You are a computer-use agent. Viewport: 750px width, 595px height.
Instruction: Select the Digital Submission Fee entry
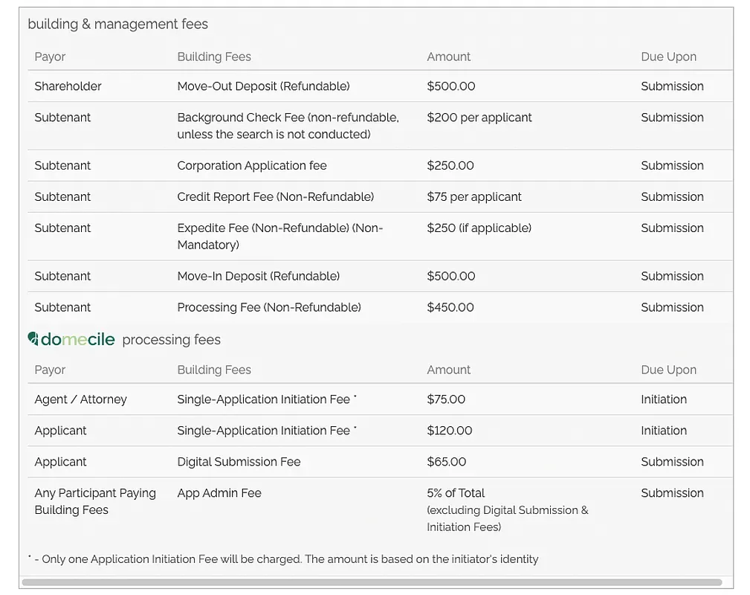click(239, 462)
